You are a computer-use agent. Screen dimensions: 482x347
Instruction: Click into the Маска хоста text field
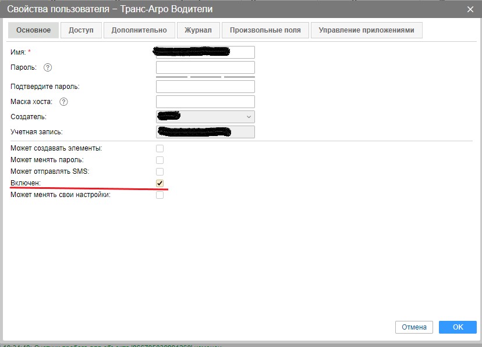click(205, 102)
